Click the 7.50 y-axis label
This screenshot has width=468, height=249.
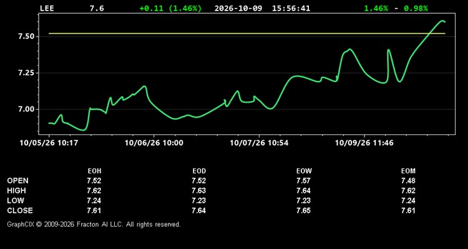tap(27, 37)
